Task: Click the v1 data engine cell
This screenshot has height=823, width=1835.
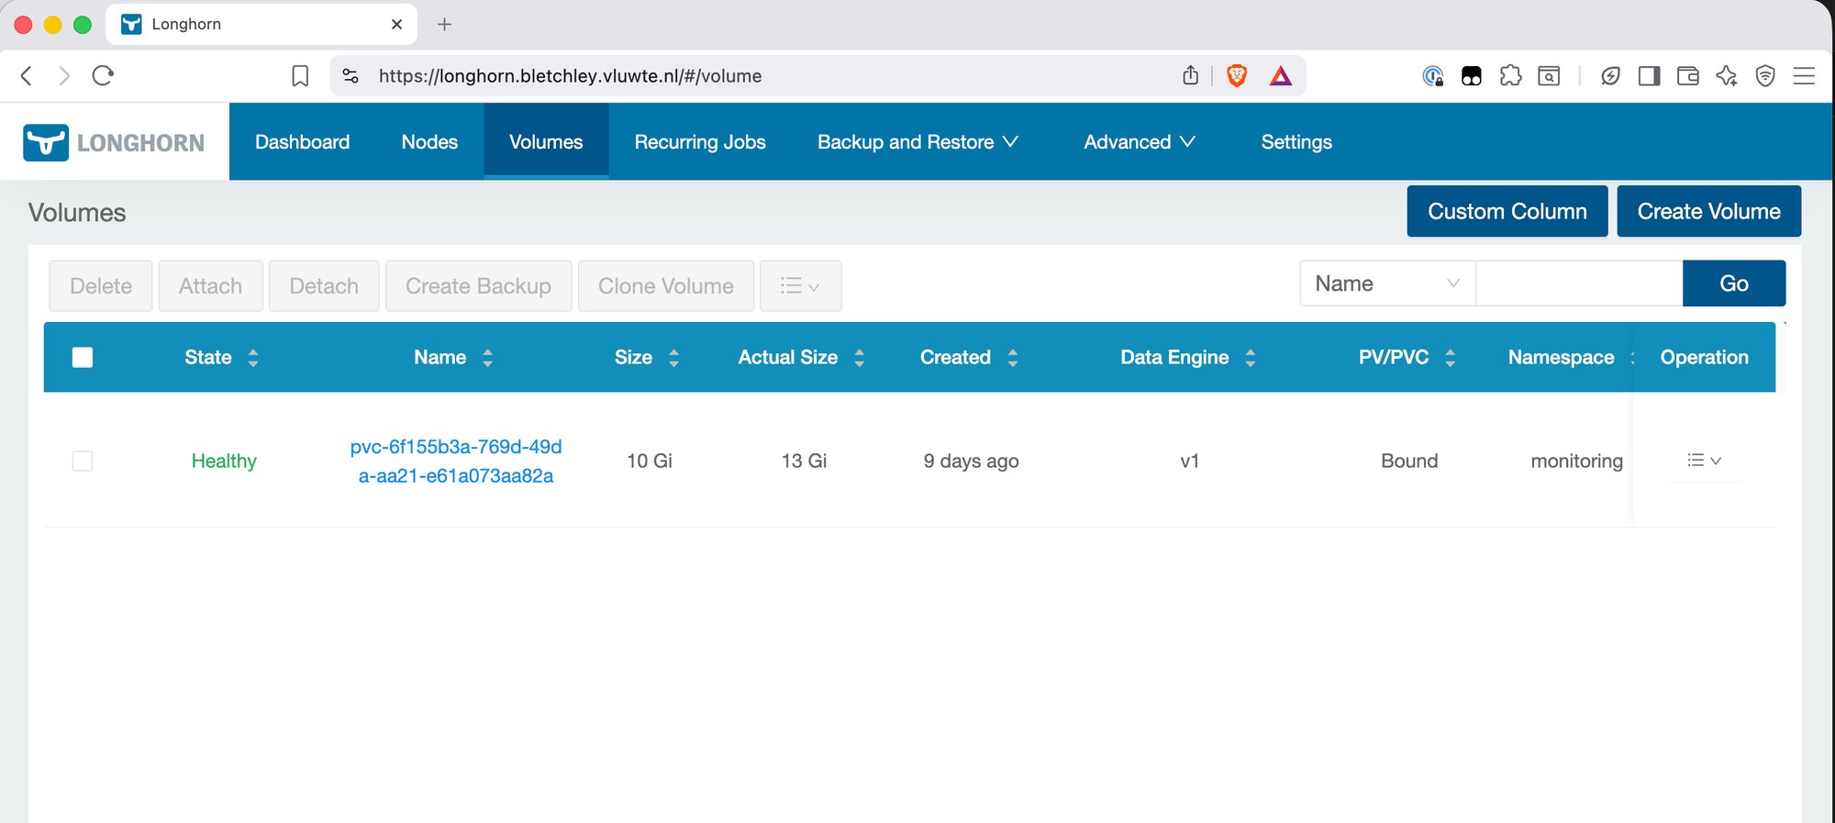Action: point(1190,461)
